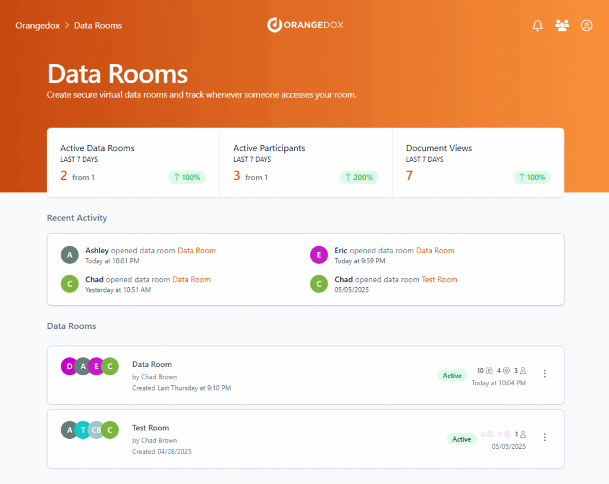Open the three-dot menu for Data Room
This screenshot has width=609, height=484.
click(545, 373)
